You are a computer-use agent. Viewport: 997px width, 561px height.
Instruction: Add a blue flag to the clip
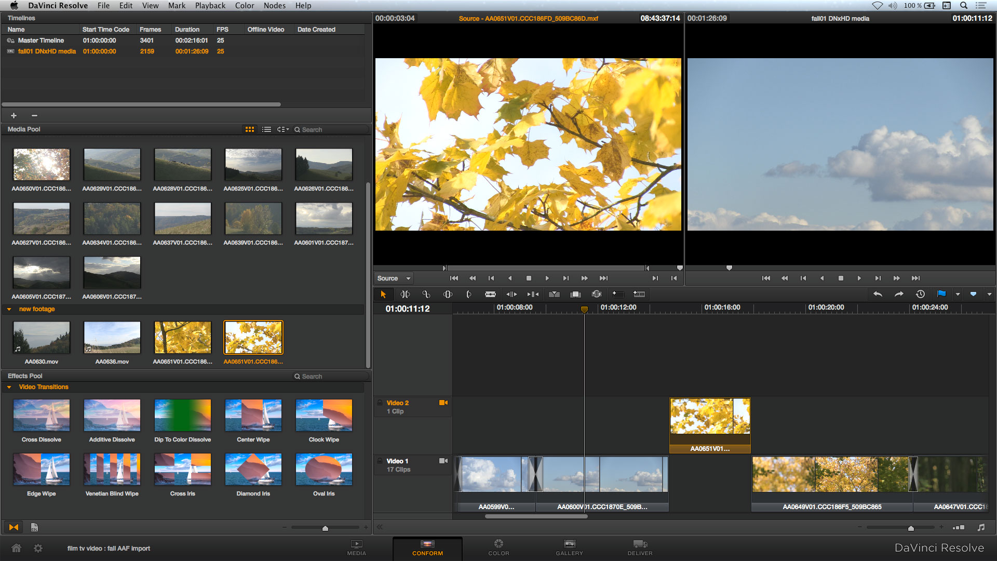click(x=941, y=294)
